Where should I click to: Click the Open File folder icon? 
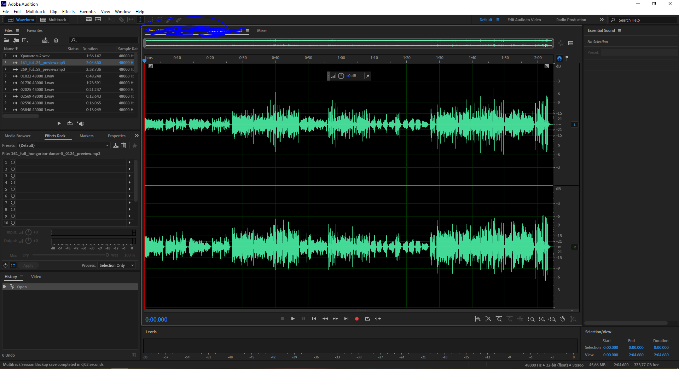[6, 40]
